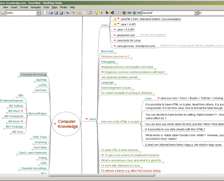Click the horizontal scrollbar thumb

(102, 175)
